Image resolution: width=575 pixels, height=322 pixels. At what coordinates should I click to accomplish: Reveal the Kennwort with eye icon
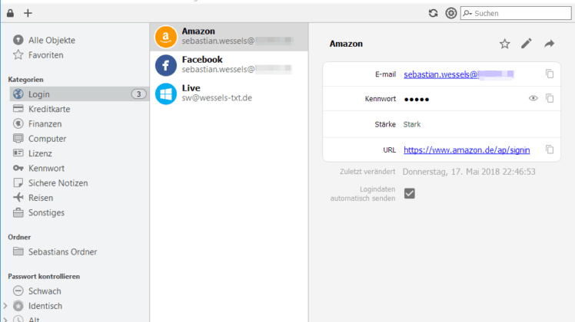(533, 98)
